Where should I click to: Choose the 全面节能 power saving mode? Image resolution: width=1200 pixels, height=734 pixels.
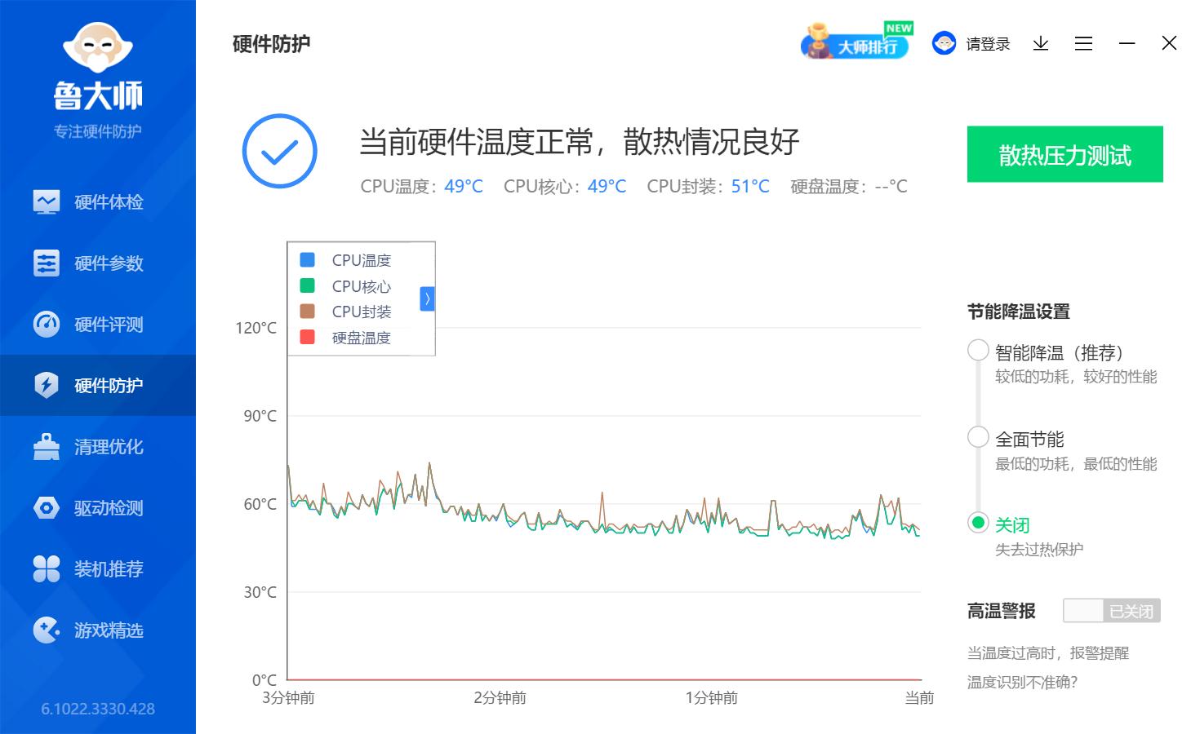point(977,437)
